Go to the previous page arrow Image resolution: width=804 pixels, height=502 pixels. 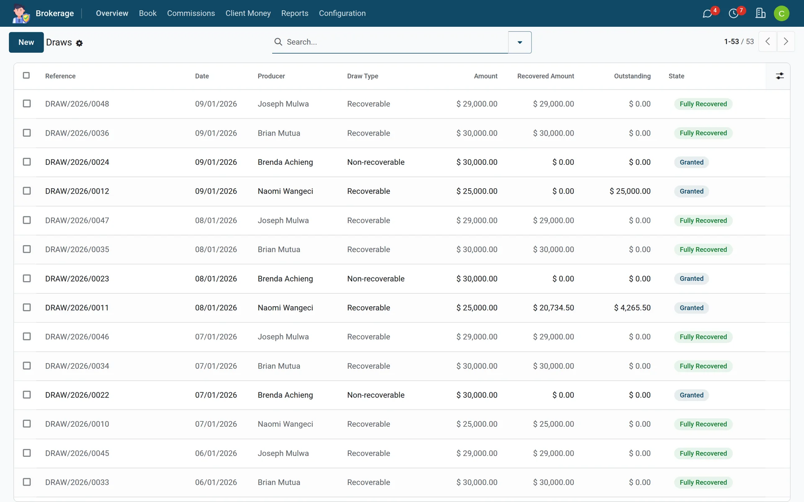click(x=768, y=41)
